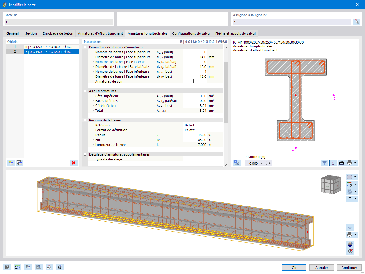365x274 pixels.
Task: Collapse Paramètres des barres d'armatures group
Action: (x=85, y=47)
